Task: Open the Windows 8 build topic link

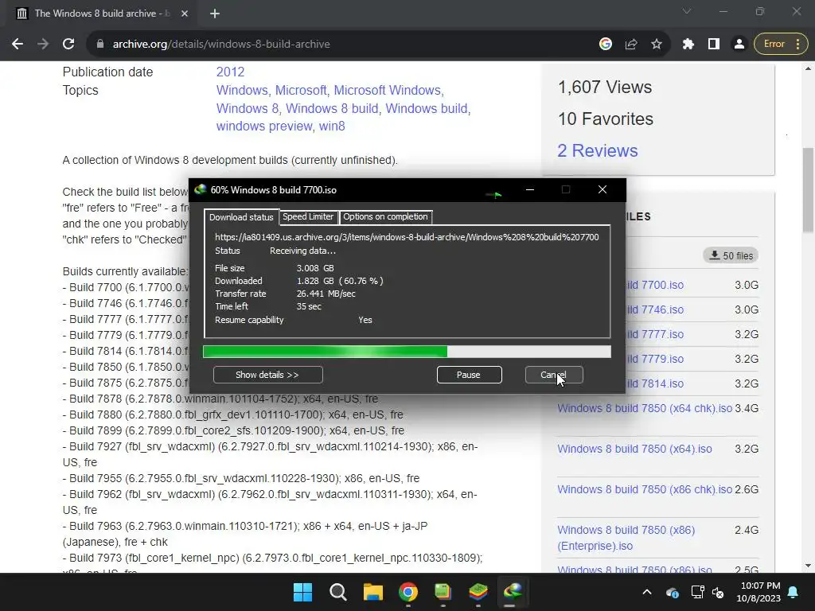Action: point(332,108)
